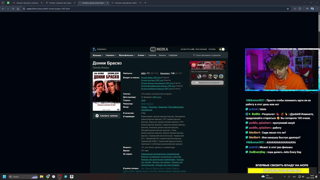Expand the 'Аниме' menu
Viewport: 320px width, 180px height.
coord(142,55)
